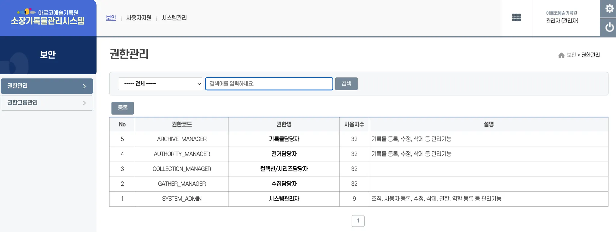This screenshot has width=616, height=232.
Task: Open the 시스템관리자 permission entry
Action: coord(284,199)
